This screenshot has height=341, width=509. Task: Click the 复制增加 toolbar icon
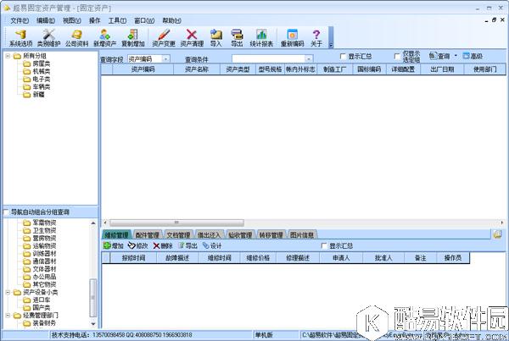[133, 38]
